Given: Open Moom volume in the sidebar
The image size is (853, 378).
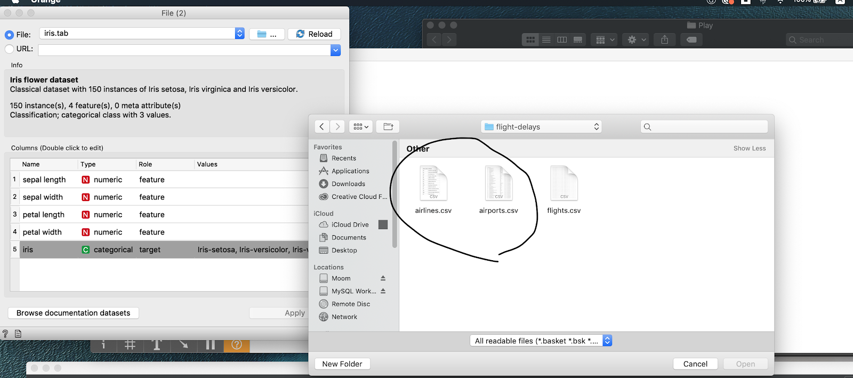Looking at the screenshot, I should [x=341, y=278].
